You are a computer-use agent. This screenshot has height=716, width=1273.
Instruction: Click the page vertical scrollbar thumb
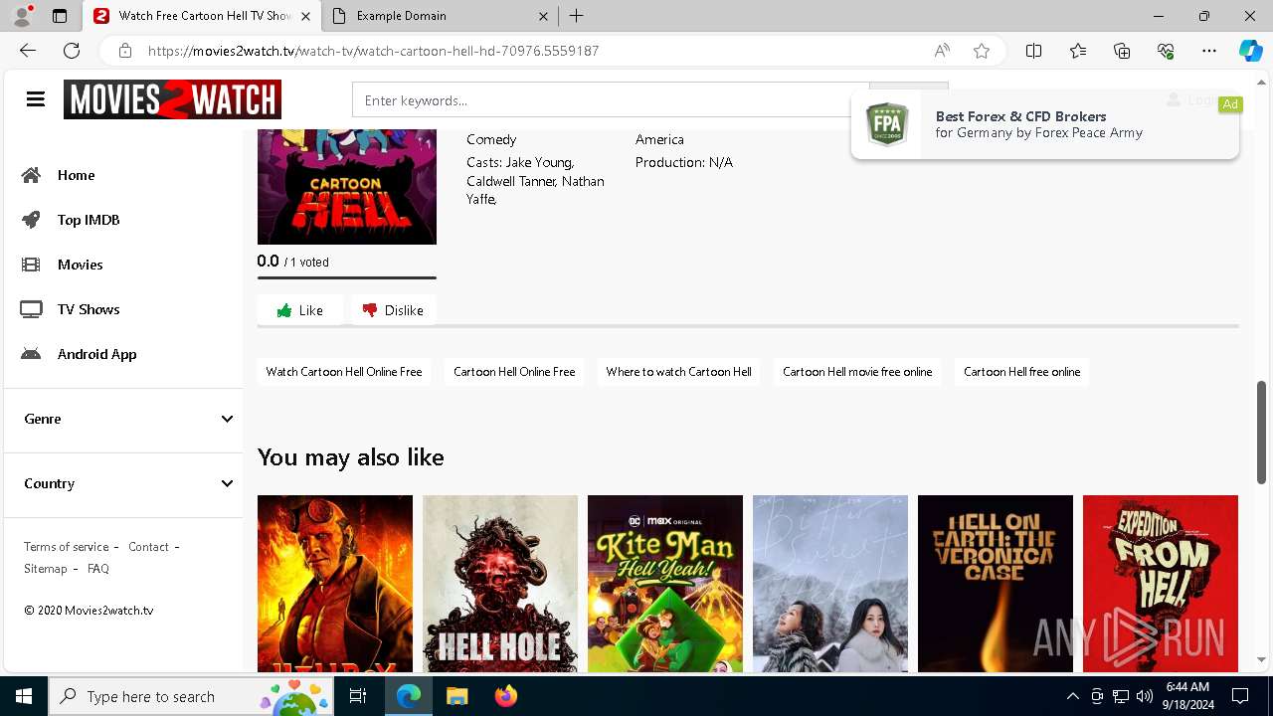click(x=1262, y=433)
